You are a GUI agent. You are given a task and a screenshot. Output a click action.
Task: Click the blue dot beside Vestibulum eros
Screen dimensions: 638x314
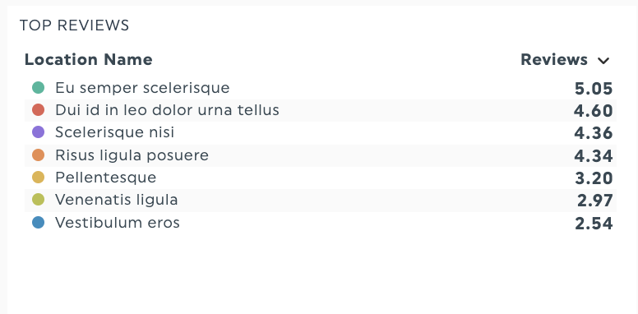(39, 223)
